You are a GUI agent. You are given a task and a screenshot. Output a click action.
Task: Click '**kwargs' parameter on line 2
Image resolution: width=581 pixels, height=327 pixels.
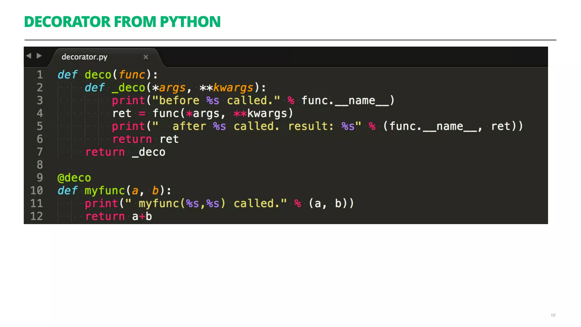pyautogui.click(x=226, y=88)
